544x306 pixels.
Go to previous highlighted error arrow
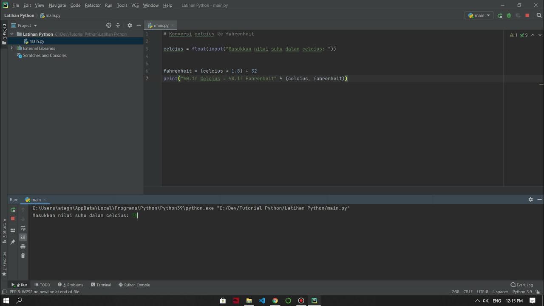point(533,35)
